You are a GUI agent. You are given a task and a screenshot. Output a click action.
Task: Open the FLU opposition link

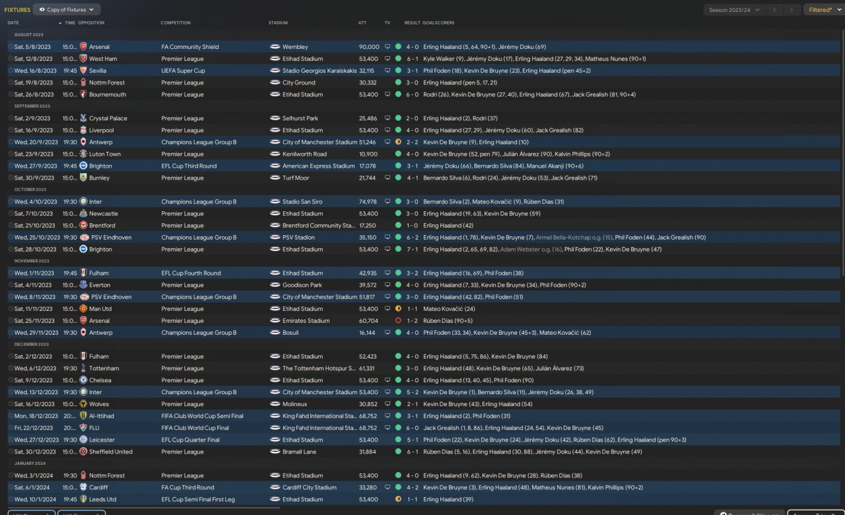click(94, 428)
